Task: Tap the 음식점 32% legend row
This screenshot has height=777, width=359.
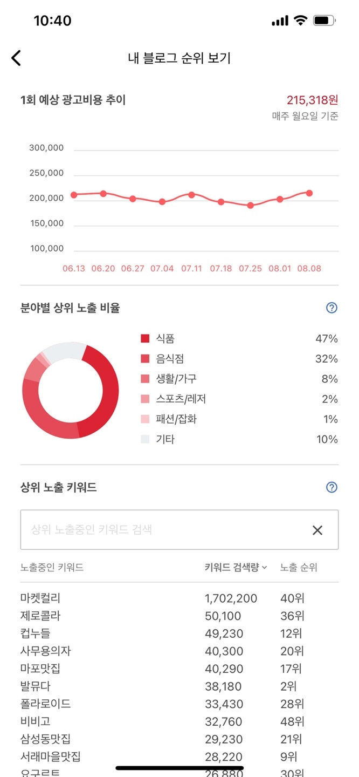Action: point(238,359)
